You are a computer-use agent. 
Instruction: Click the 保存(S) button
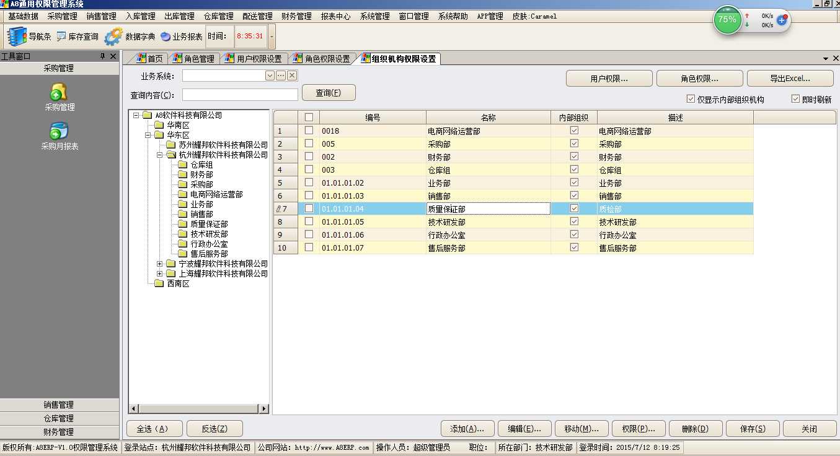(x=753, y=429)
